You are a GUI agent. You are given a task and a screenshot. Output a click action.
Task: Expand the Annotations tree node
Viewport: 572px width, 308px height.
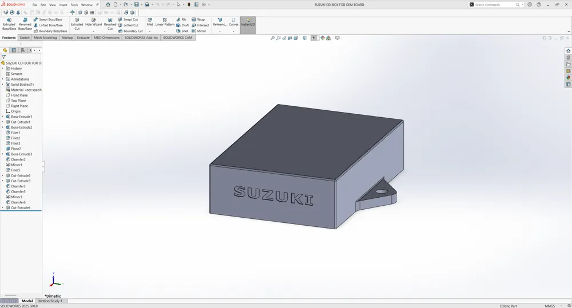2,79
